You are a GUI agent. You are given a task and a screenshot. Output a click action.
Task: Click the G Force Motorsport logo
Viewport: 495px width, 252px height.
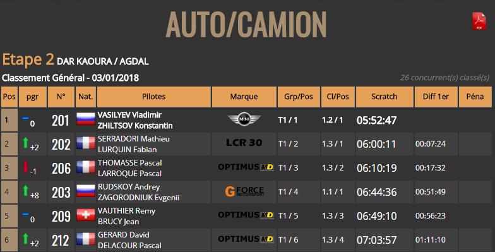pyautogui.click(x=244, y=191)
